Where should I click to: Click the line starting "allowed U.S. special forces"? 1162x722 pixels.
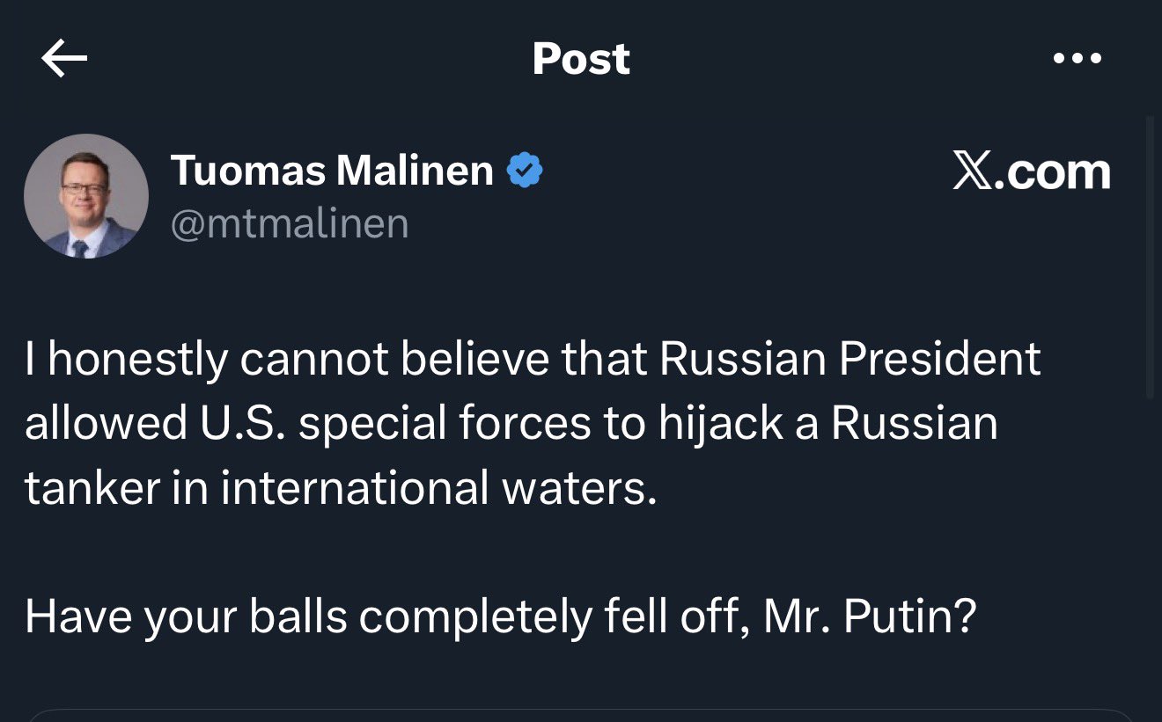[511, 424]
